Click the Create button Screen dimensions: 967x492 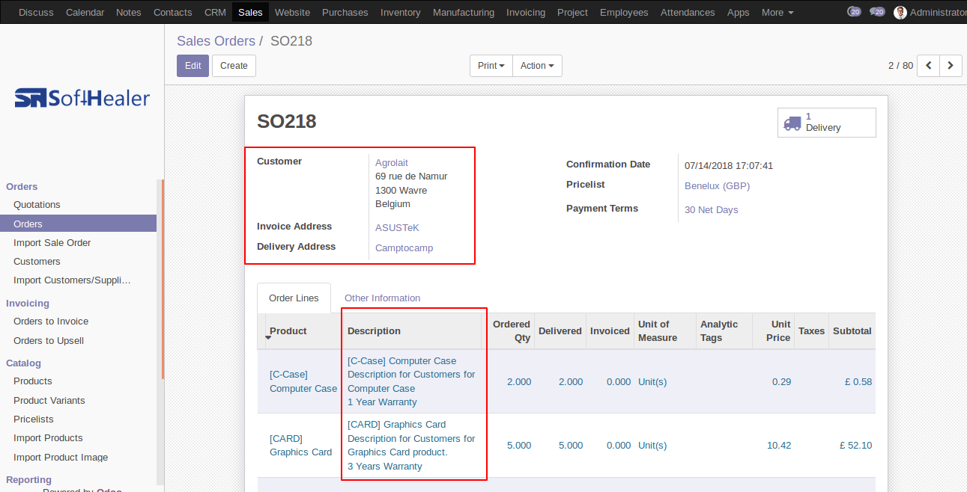pos(234,66)
